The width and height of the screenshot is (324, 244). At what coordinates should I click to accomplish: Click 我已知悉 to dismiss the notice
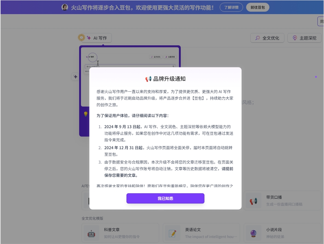(166, 198)
